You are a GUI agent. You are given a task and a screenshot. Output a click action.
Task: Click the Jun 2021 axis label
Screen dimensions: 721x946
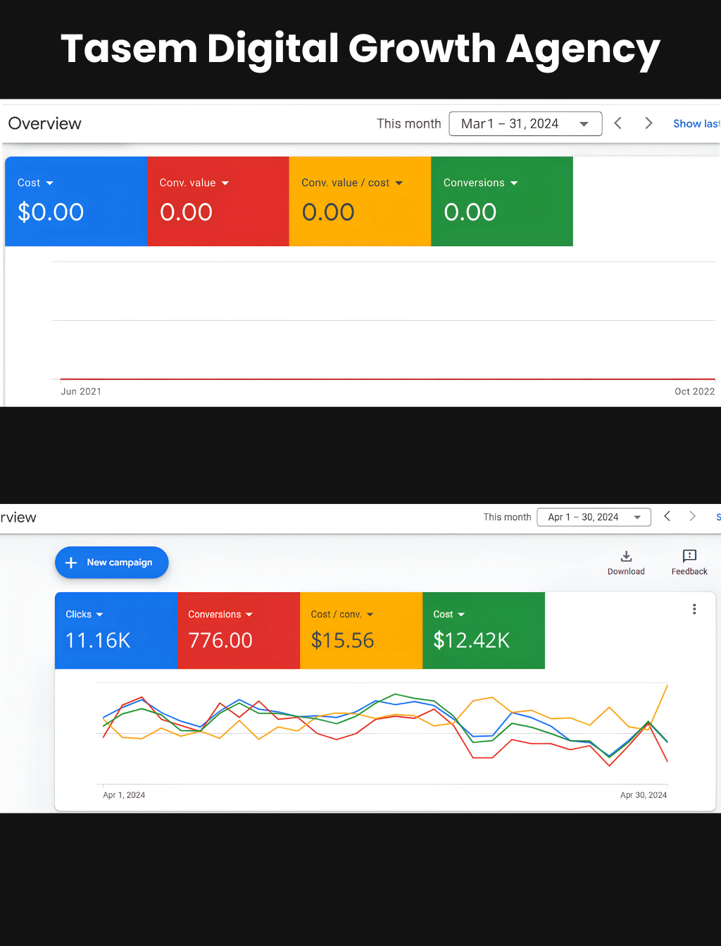pyautogui.click(x=81, y=391)
